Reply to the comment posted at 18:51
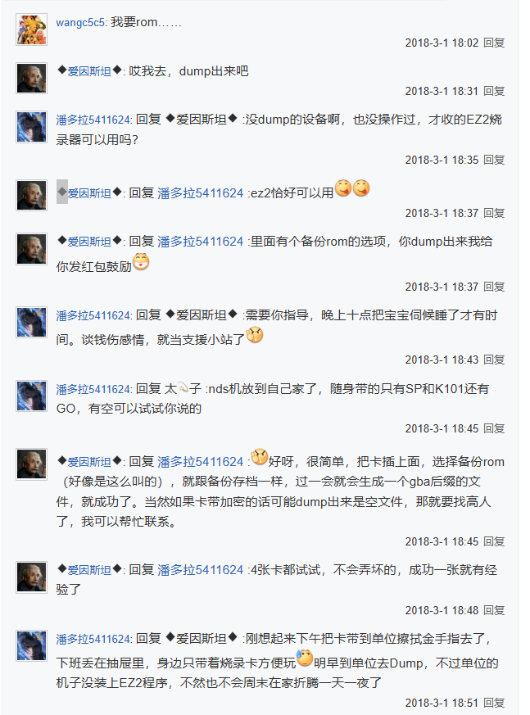 [494, 703]
